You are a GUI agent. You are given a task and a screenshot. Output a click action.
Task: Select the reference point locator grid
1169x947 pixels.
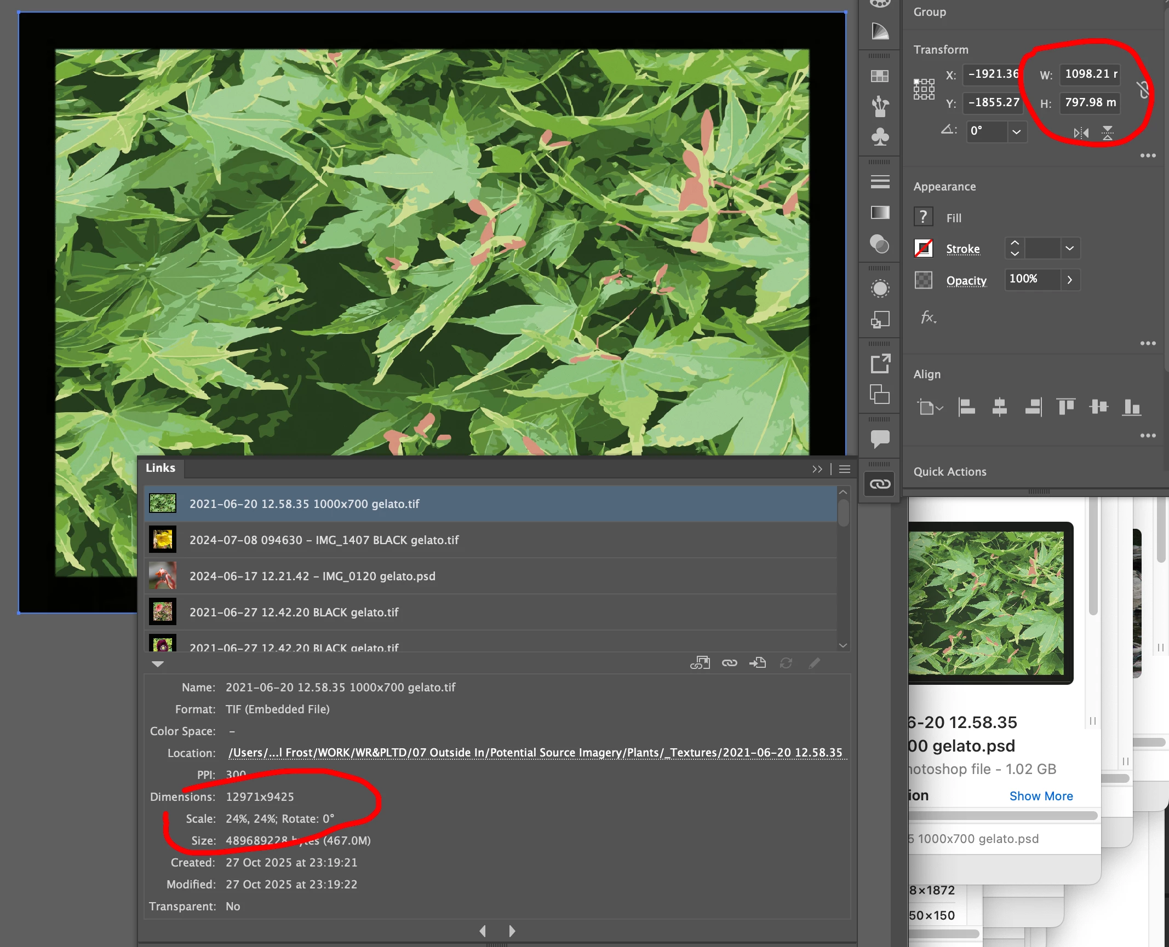924,89
